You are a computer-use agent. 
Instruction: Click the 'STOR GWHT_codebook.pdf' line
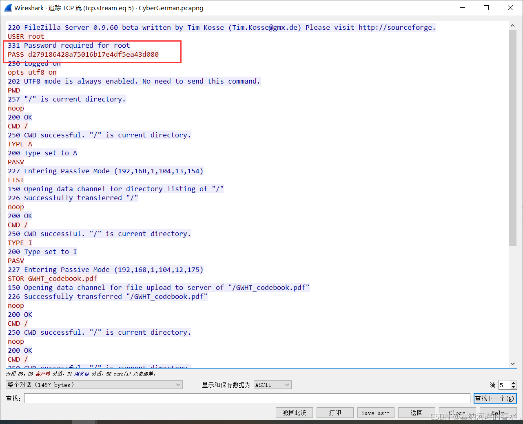pos(53,278)
